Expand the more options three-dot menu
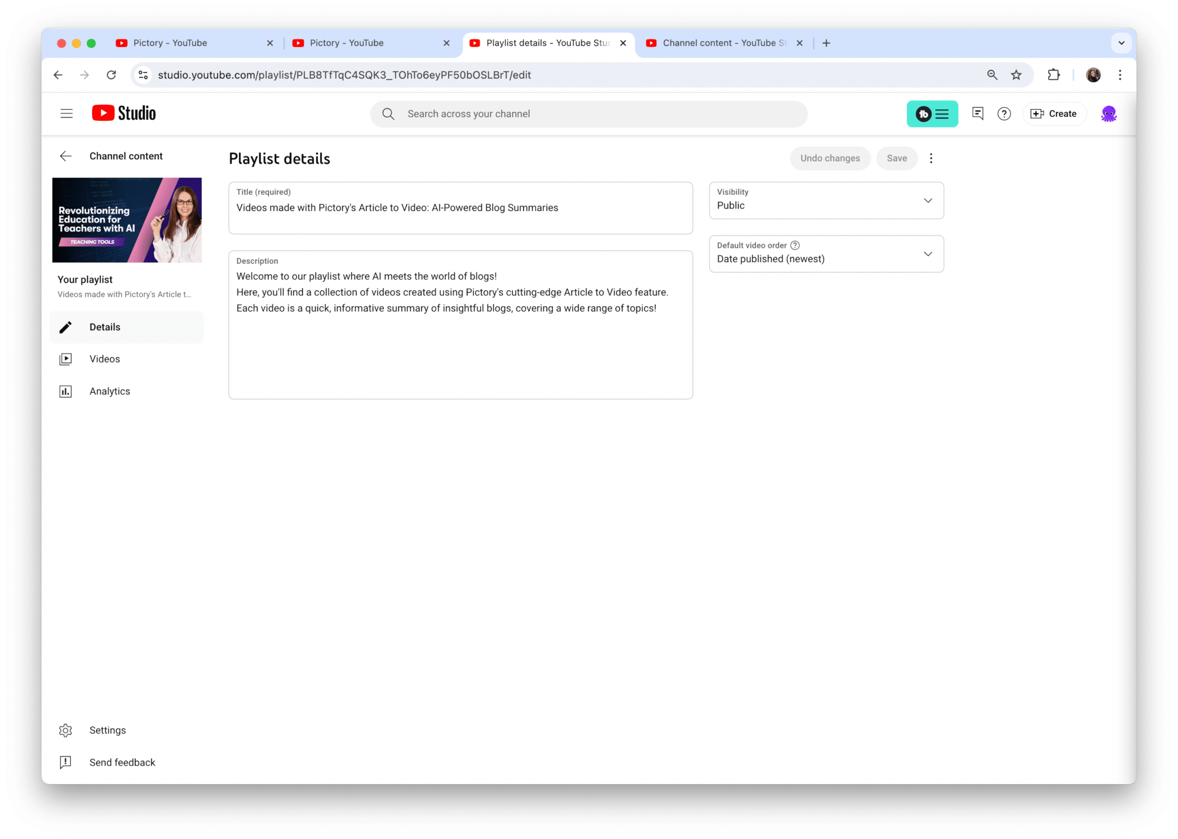The height and width of the screenshot is (839, 1178). click(931, 158)
